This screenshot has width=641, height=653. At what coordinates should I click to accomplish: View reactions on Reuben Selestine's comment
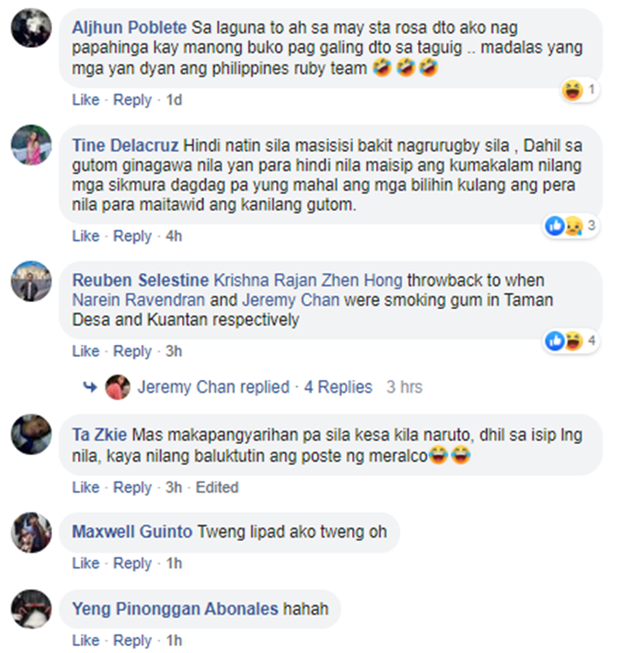571,341
